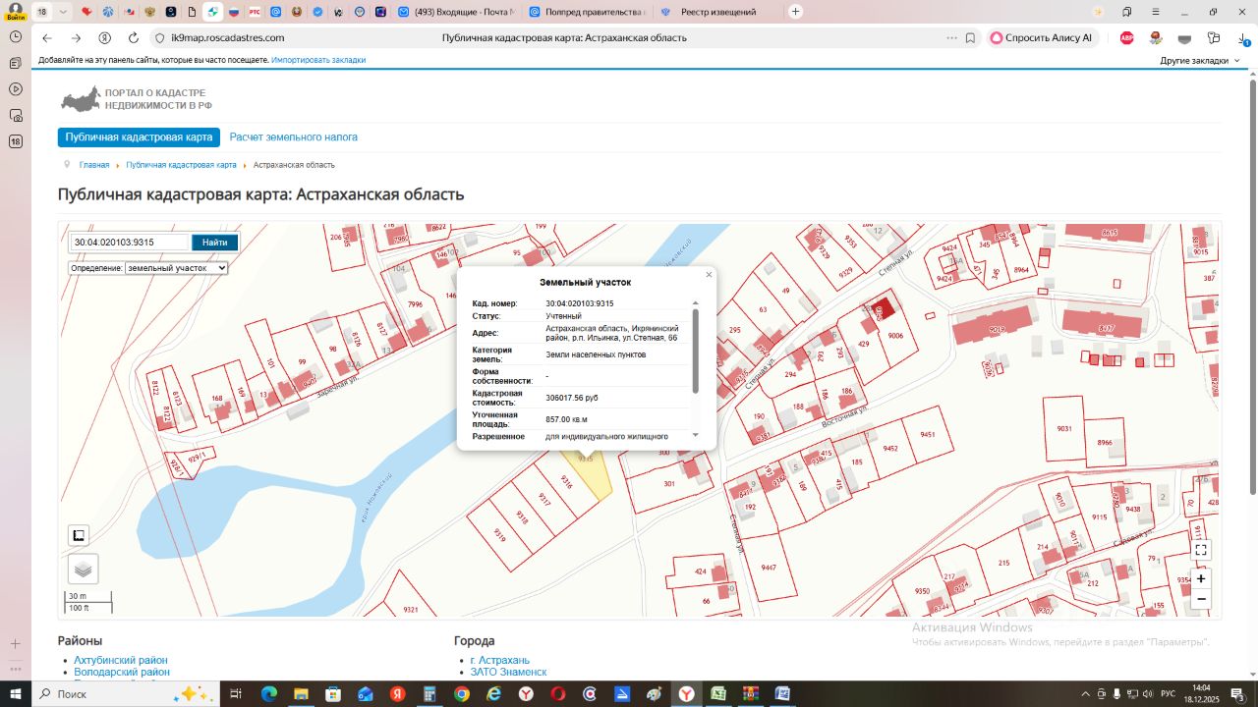
Task: Zoom out with the map minus button
Action: point(1200,599)
